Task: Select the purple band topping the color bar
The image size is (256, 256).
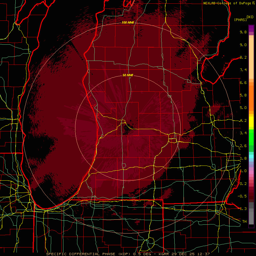Action: 251,28
